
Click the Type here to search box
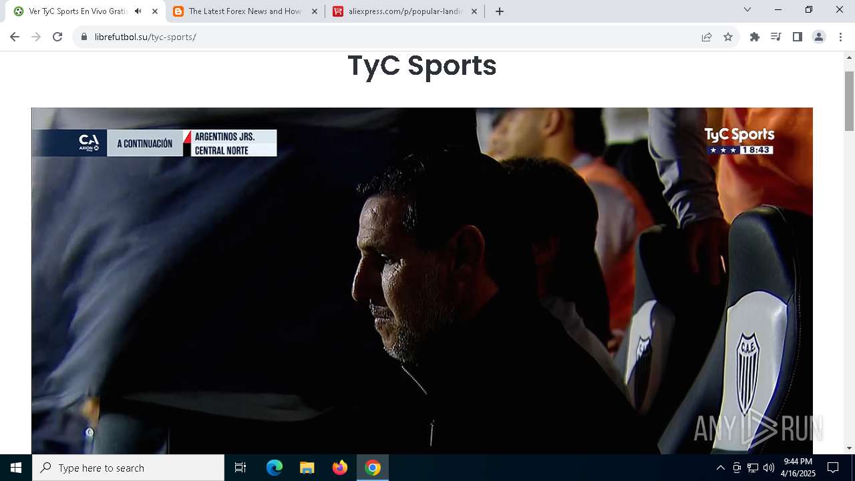pos(128,468)
